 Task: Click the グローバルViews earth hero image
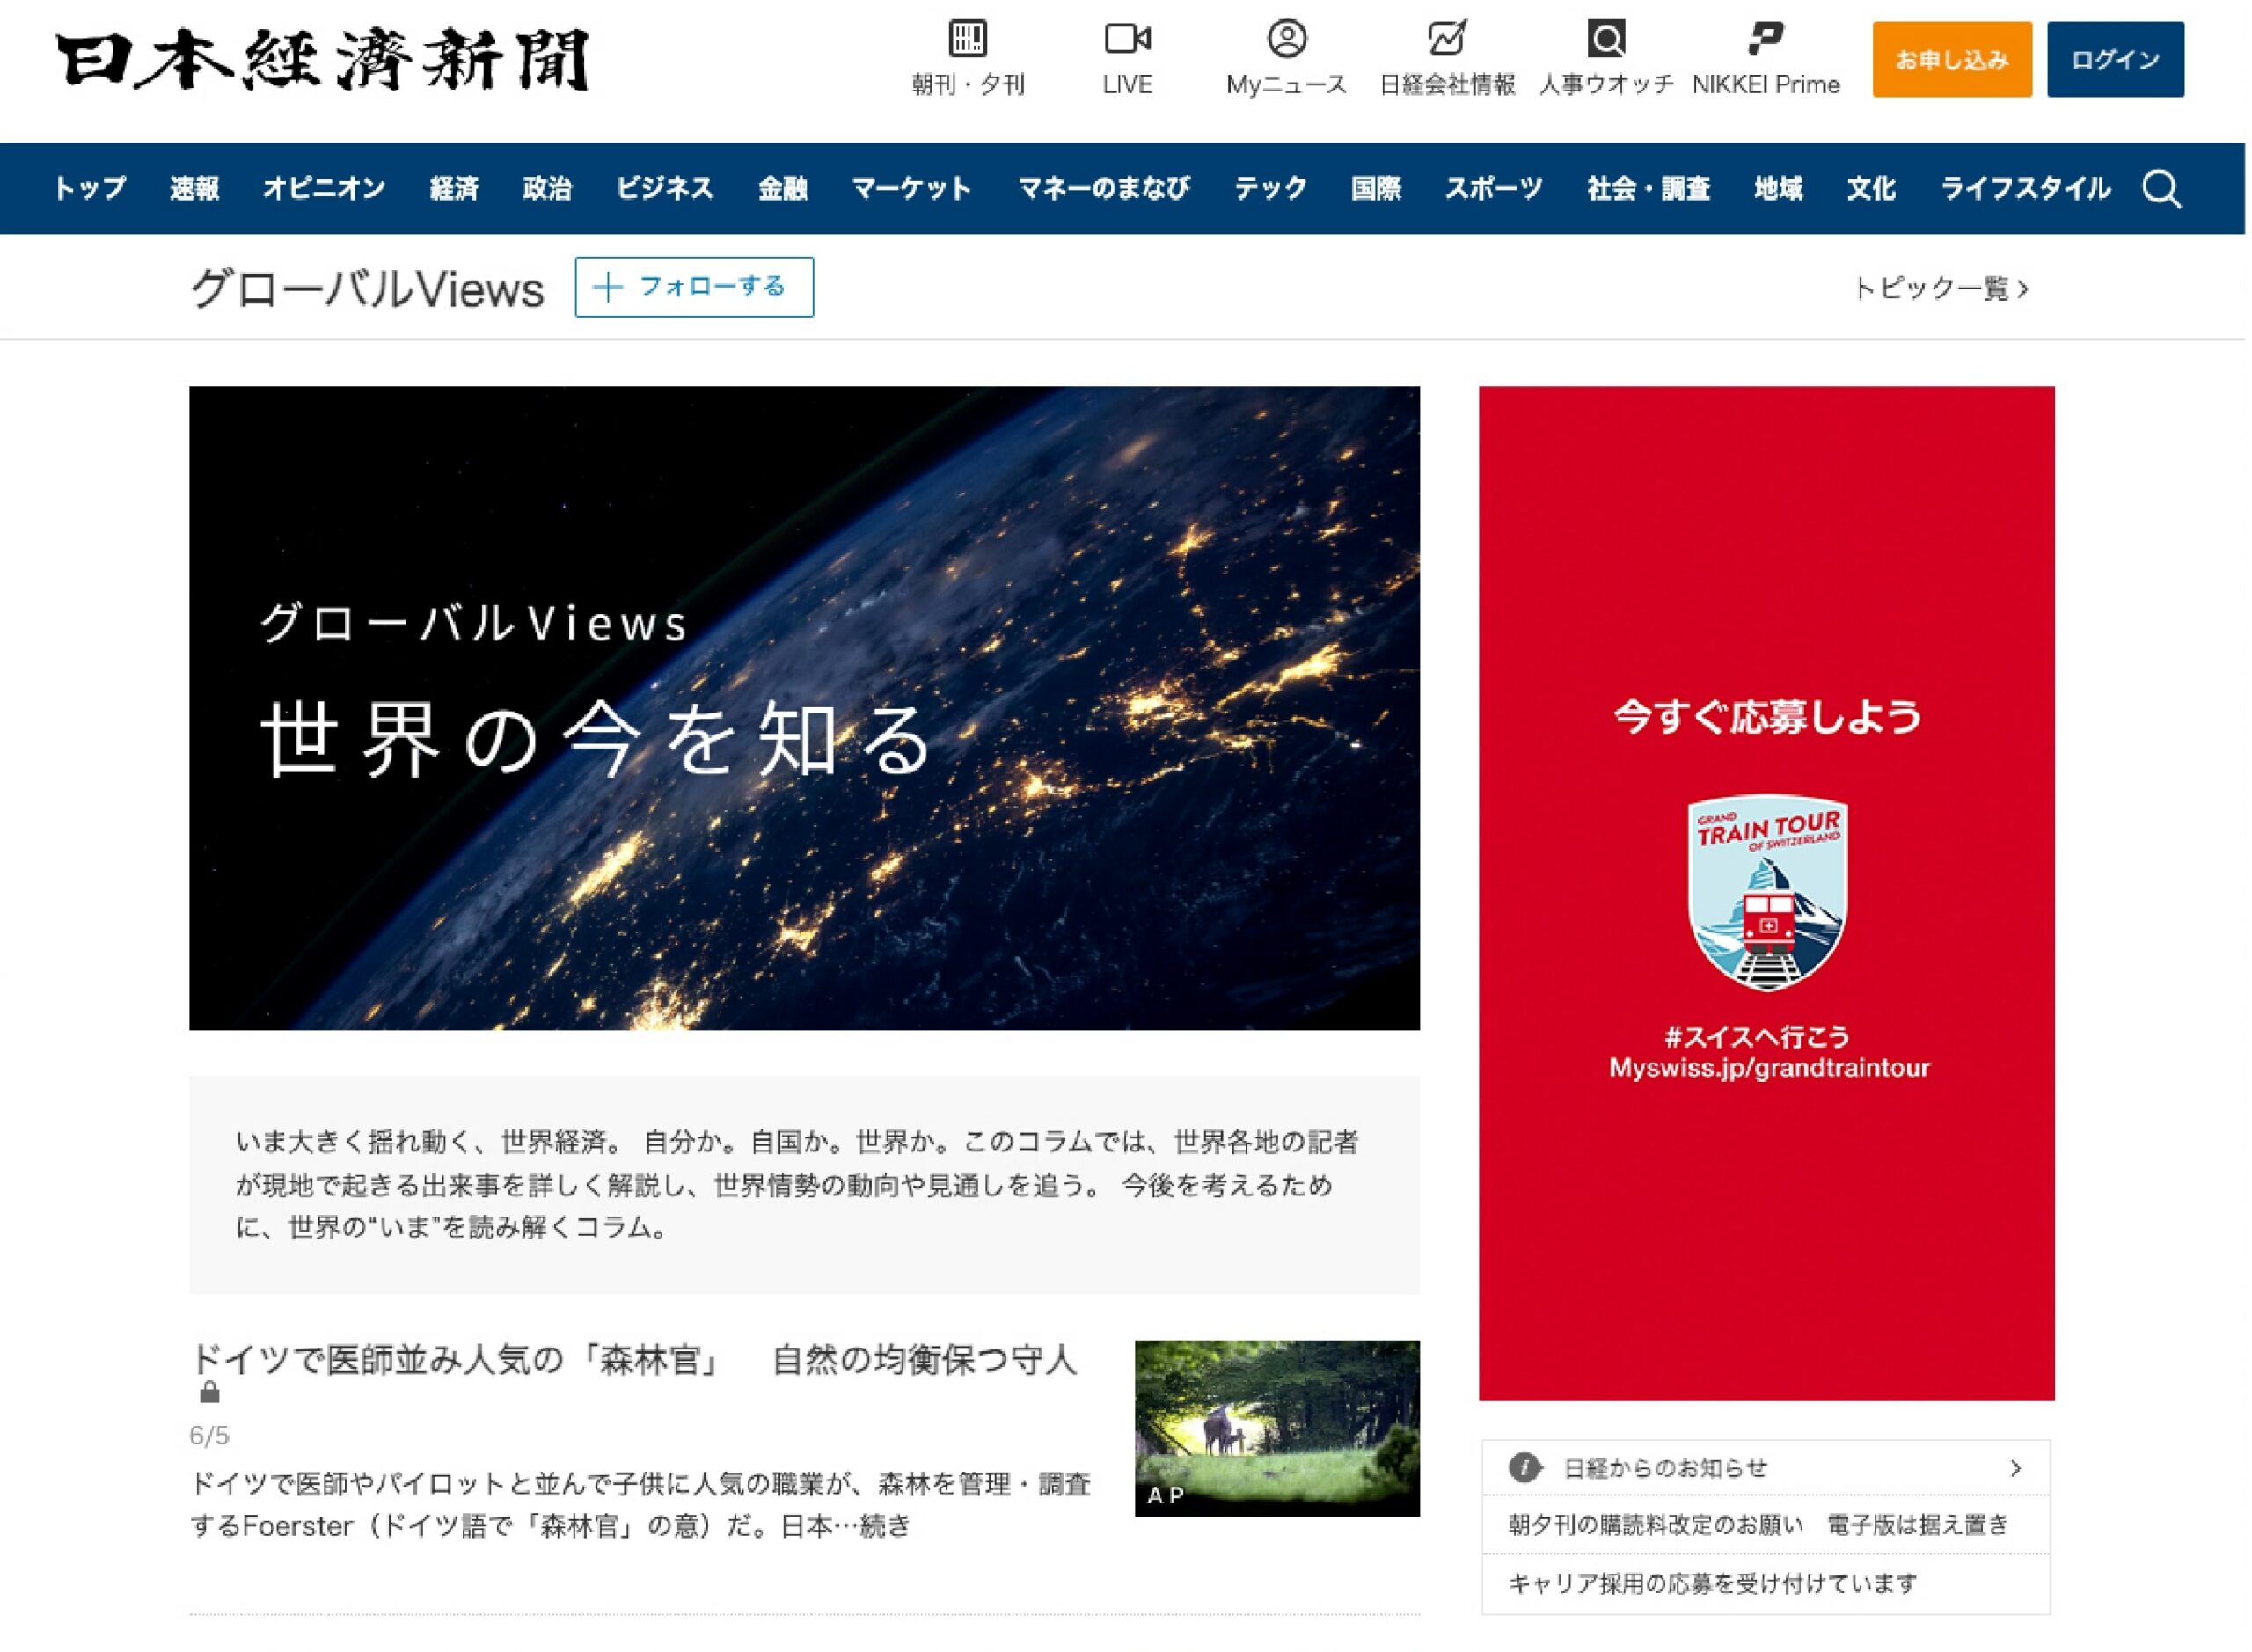[x=804, y=708]
